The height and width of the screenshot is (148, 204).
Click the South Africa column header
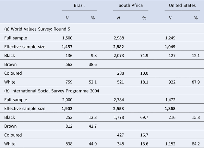coord(131,5)
